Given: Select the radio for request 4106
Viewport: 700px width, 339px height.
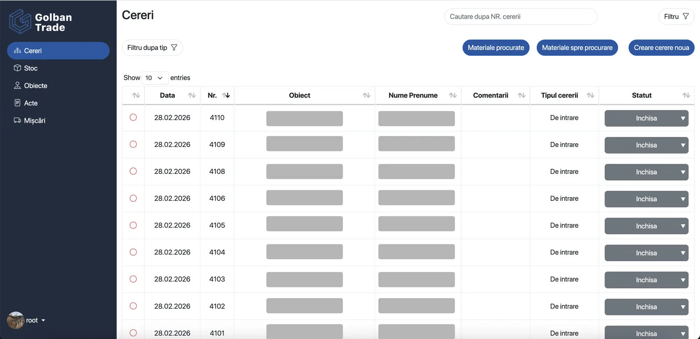Looking at the screenshot, I should click(133, 198).
